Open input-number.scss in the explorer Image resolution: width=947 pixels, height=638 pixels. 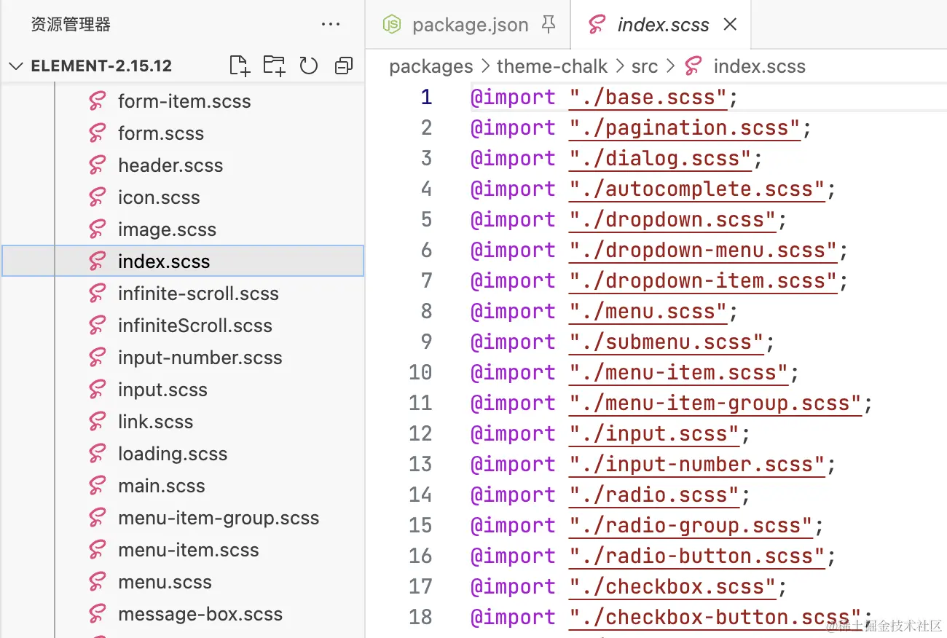click(x=200, y=358)
